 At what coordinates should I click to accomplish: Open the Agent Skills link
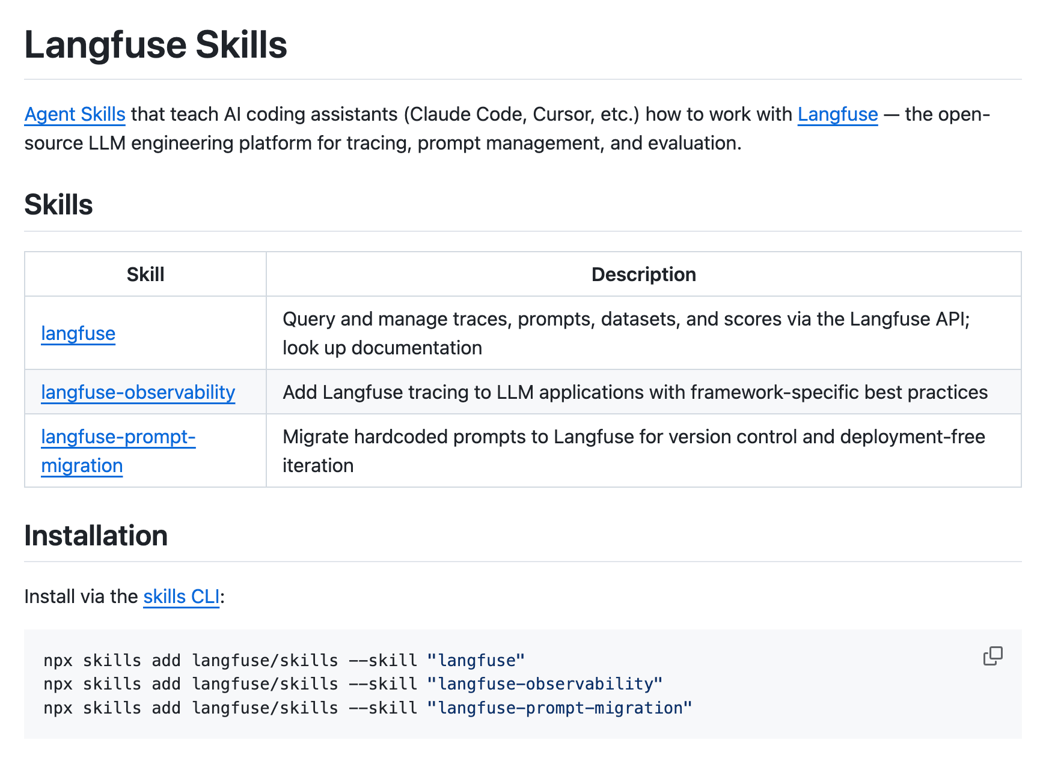click(x=75, y=114)
